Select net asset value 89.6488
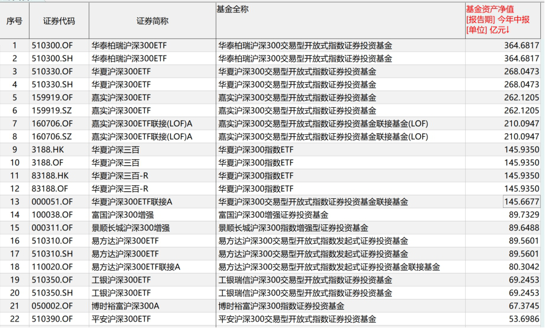Screen dimensions: 545x328 (x=524, y=228)
